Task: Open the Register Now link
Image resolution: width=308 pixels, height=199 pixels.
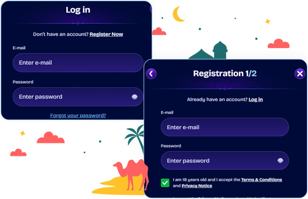Action: tap(106, 34)
